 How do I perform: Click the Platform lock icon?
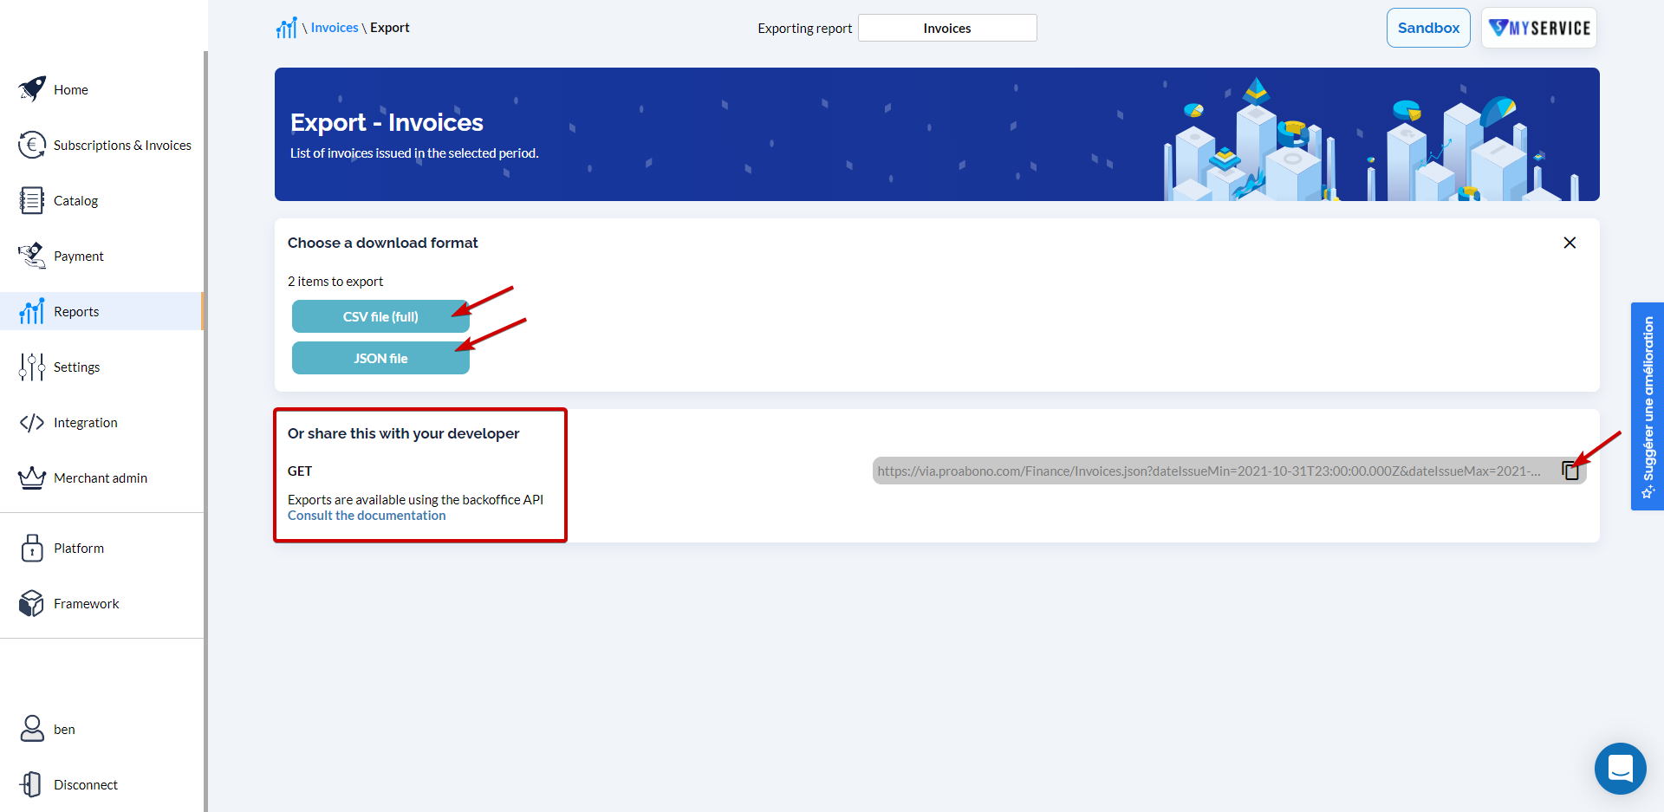point(32,548)
